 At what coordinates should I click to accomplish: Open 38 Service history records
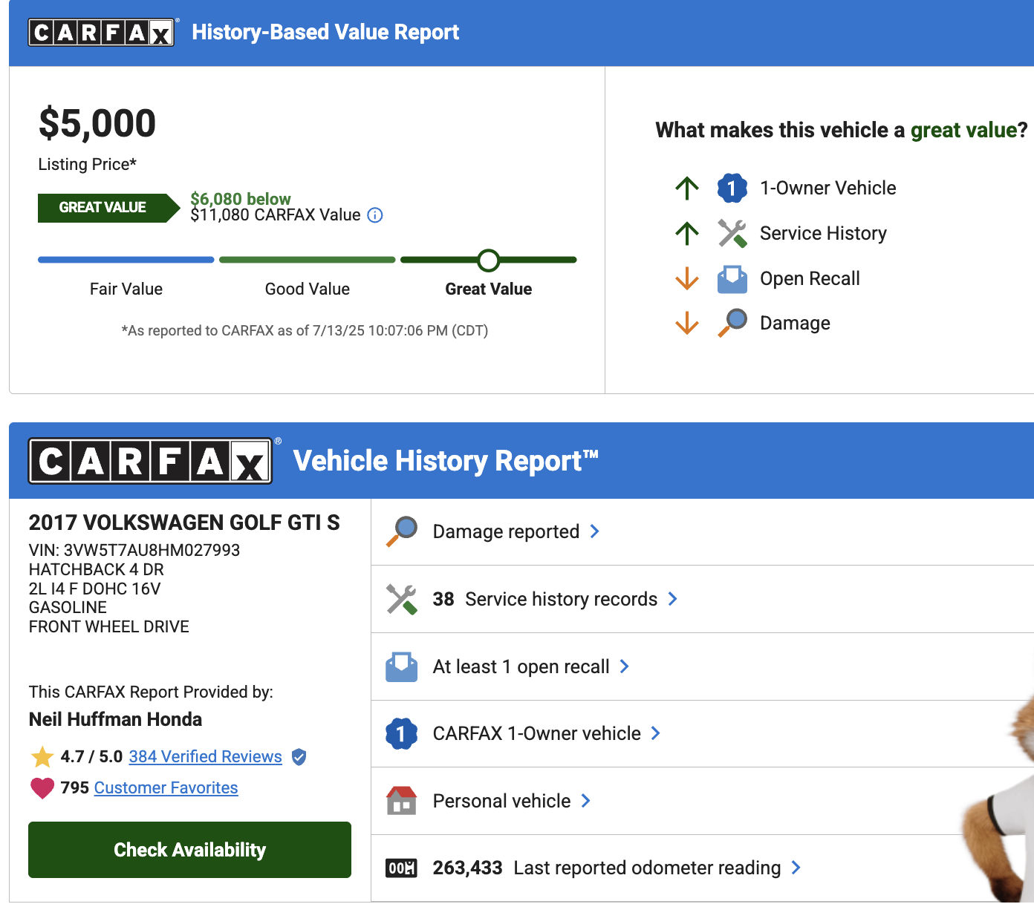click(702, 599)
